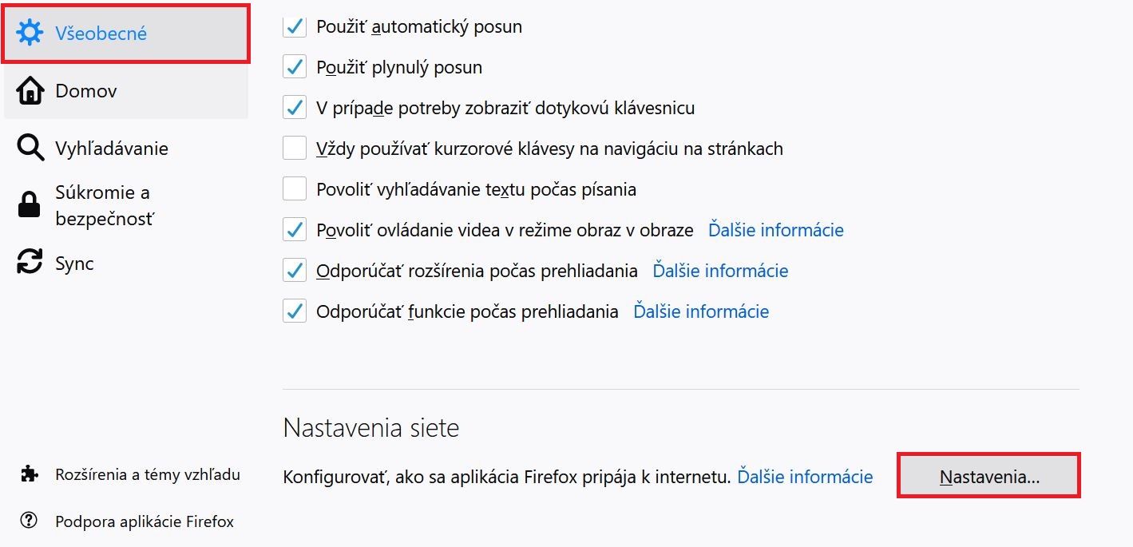Check Povoliť vyhľadávanie textu počas písania

point(295,189)
